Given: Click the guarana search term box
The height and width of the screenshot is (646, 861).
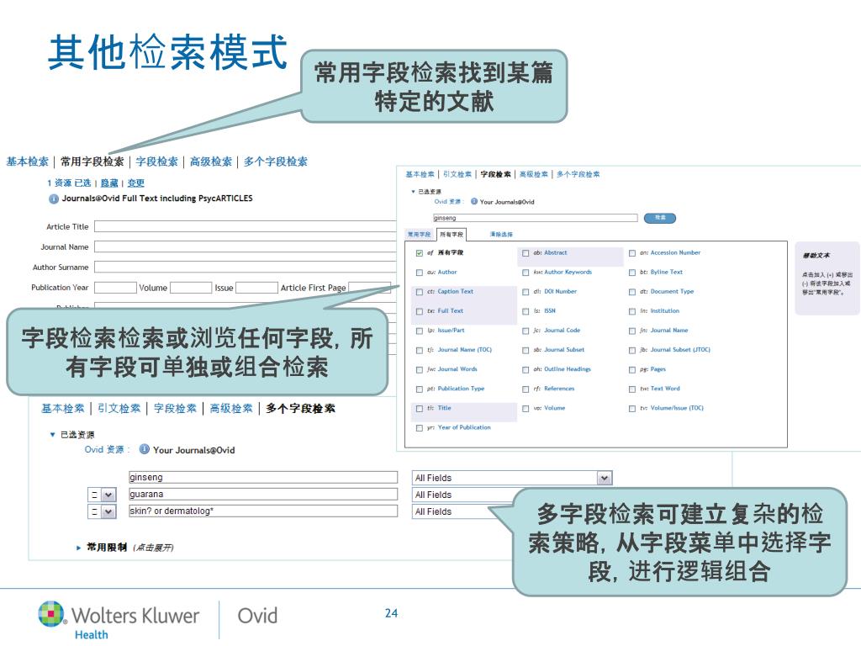Looking at the screenshot, I should (263, 495).
